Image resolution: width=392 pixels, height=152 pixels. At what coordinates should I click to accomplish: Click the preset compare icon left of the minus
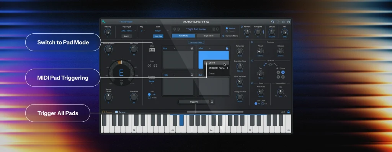[x=214, y=29]
